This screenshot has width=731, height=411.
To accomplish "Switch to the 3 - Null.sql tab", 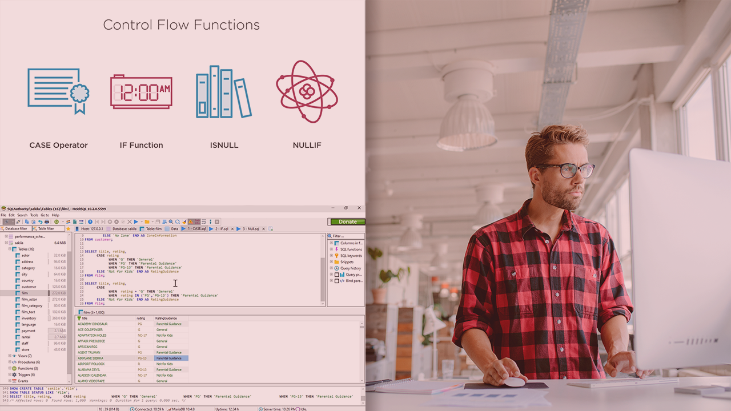I will (x=250, y=228).
